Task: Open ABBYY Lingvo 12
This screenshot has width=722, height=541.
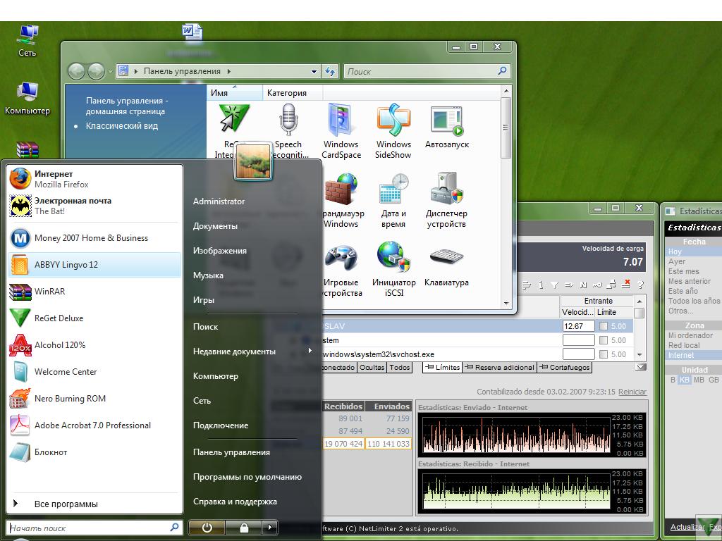Action: (x=66, y=265)
